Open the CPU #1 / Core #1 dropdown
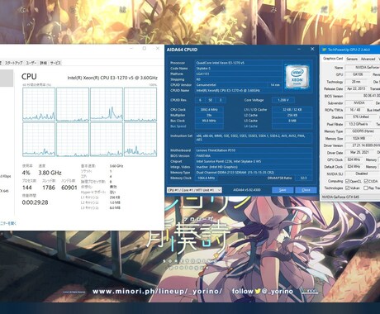Image resolution: width=380 pixels, height=314 pixels. [x=194, y=190]
